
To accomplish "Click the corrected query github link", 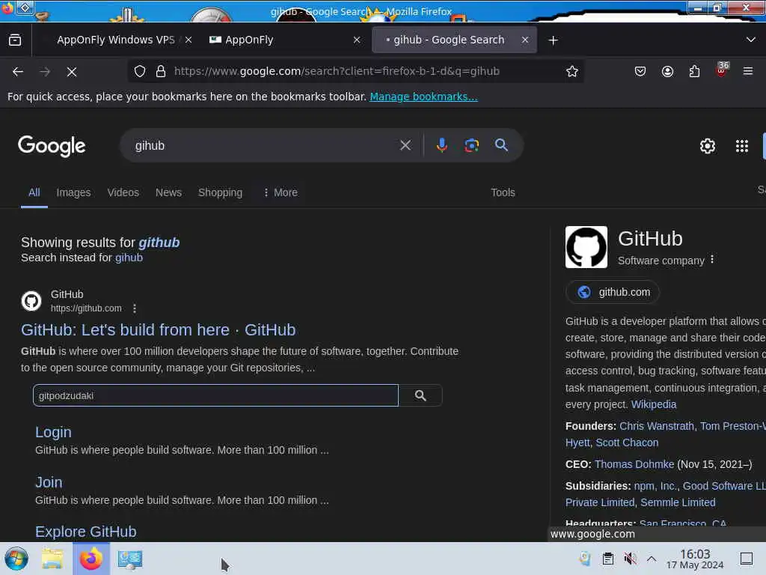I will tap(159, 243).
